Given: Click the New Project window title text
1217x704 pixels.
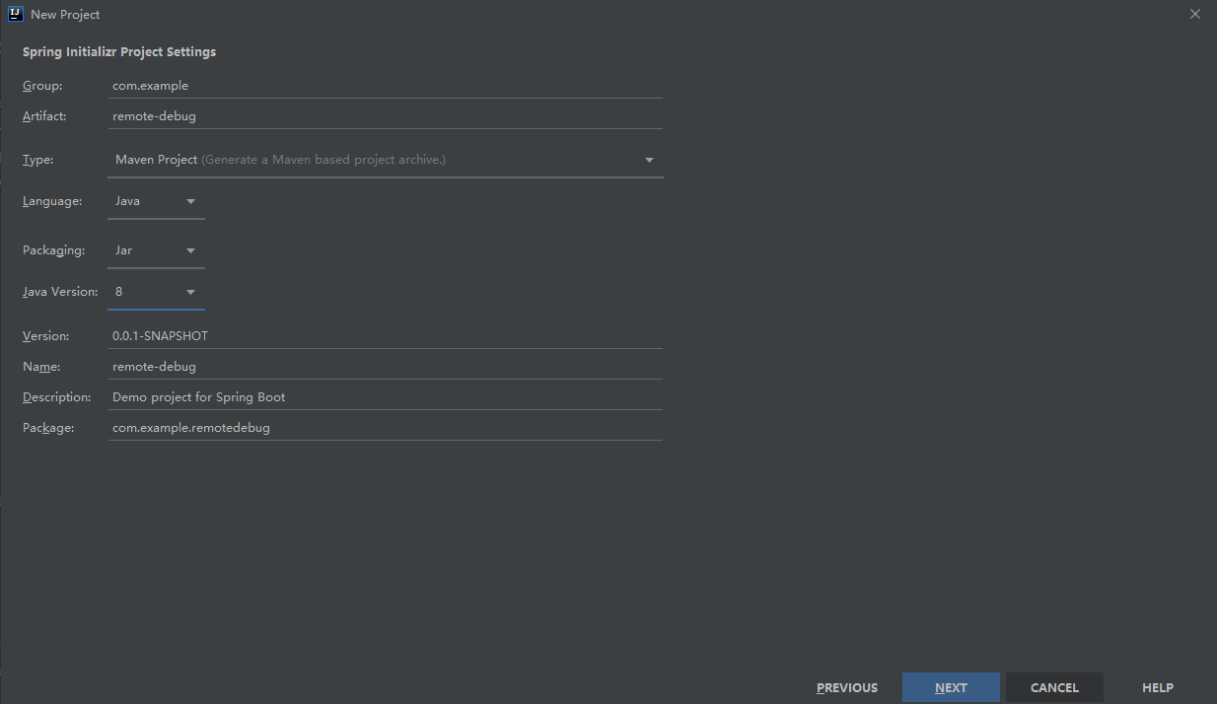Looking at the screenshot, I should point(65,15).
